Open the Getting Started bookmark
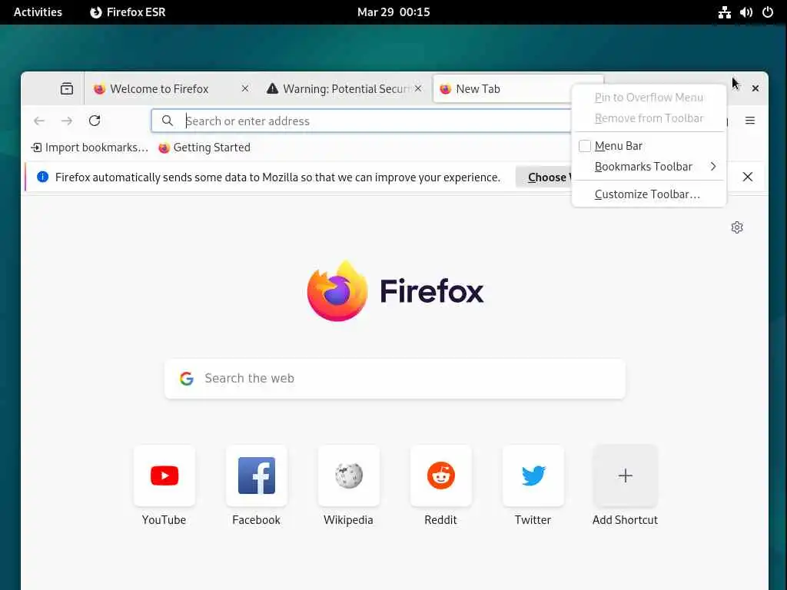This screenshot has width=787, height=590. (204, 147)
